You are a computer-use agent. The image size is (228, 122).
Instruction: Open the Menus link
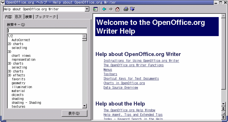(108, 70)
